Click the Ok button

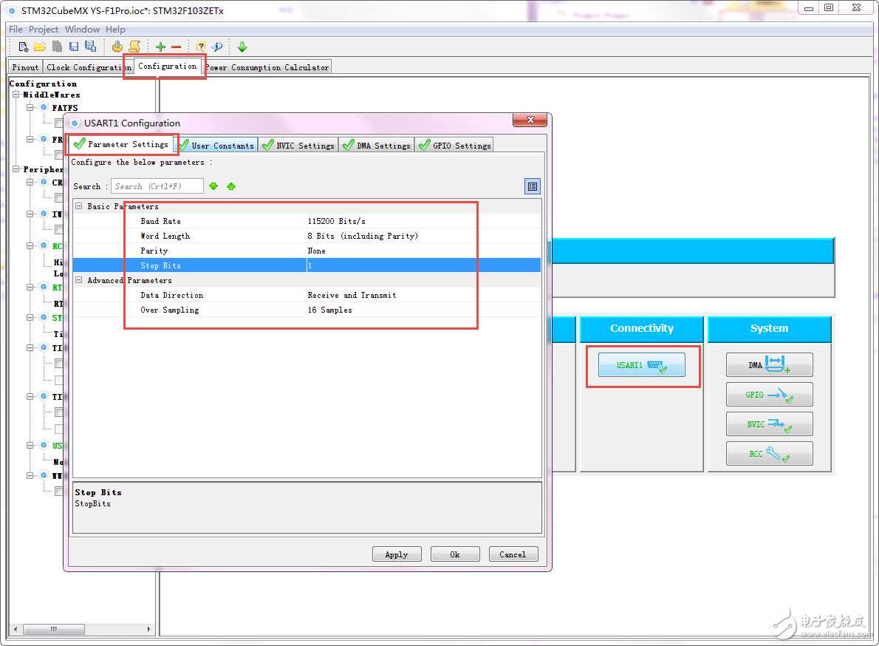pos(454,554)
